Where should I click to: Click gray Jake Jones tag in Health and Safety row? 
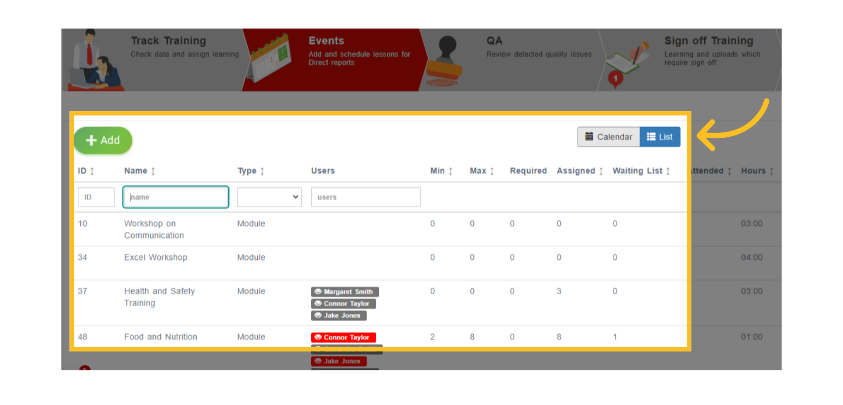pyautogui.click(x=339, y=315)
